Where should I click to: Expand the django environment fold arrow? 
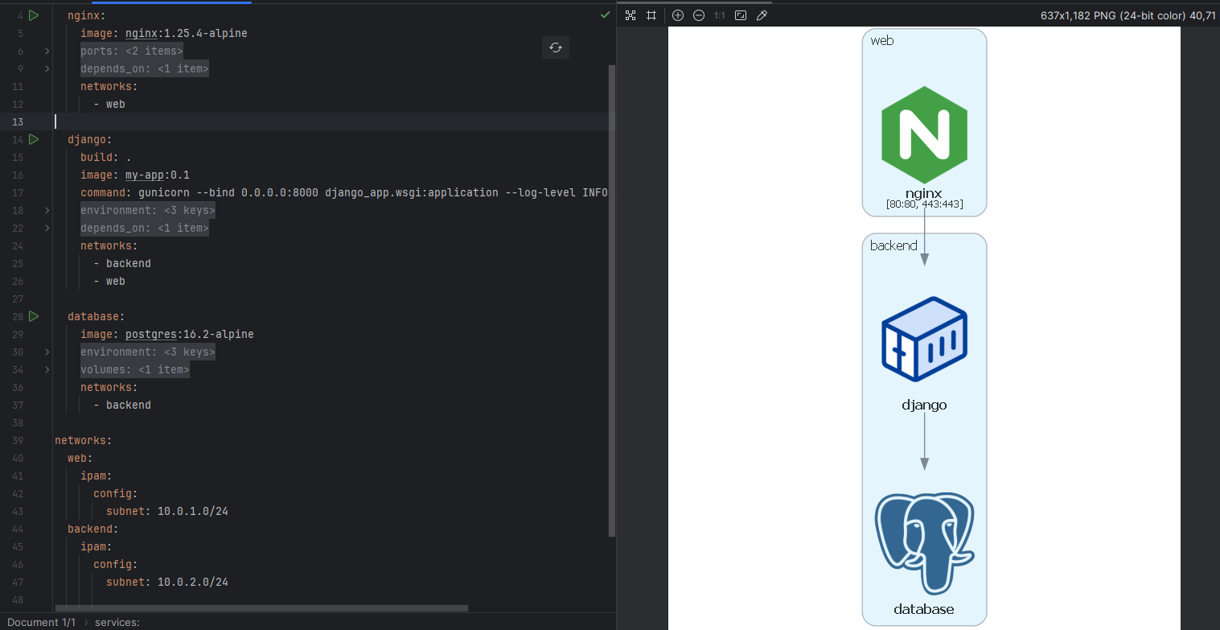click(x=47, y=210)
